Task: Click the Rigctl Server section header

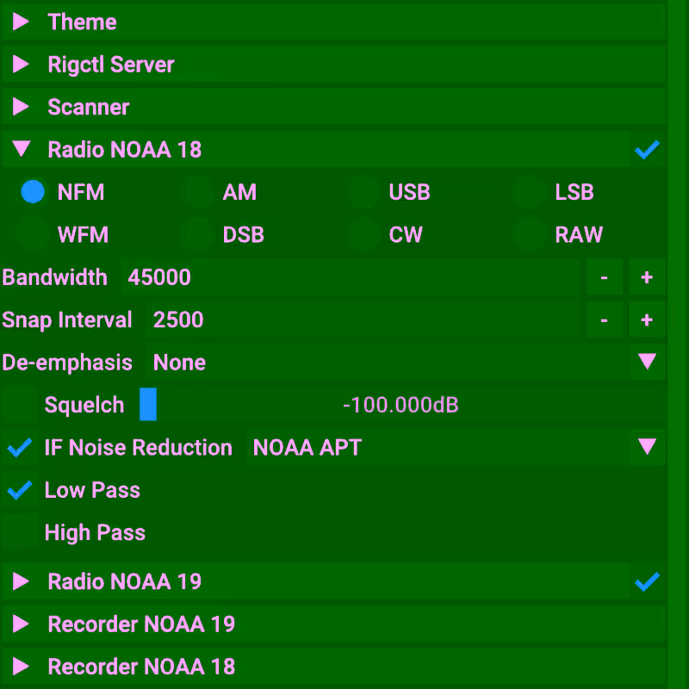Action: tap(334, 64)
